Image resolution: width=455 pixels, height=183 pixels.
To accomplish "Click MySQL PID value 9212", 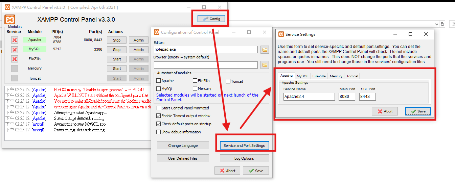I will (x=57, y=49).
